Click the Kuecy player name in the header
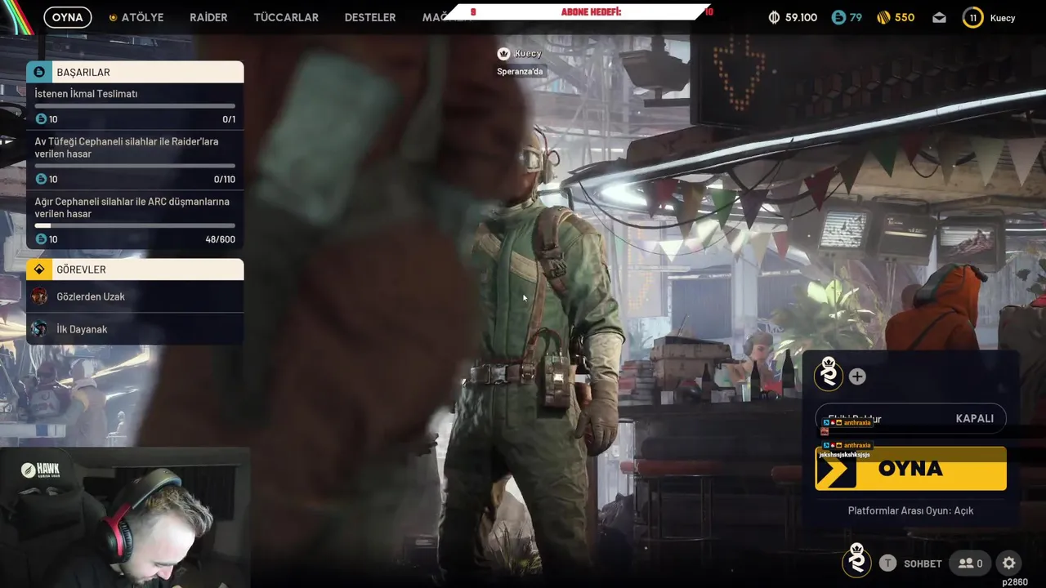Image resolution: width=1046 pixels, height=588 pixels. [1003, 18]
